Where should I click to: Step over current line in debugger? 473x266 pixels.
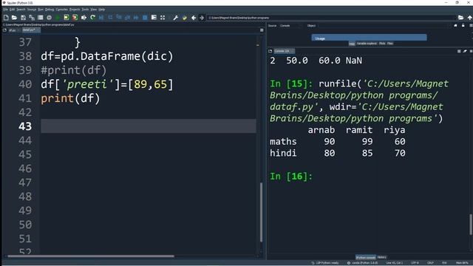[110, 18]
